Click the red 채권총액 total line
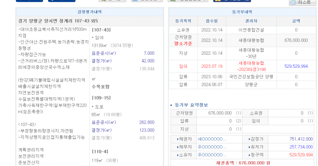This screenshot has height=166, width=318. pyautogui.click(x=241, y=162)
